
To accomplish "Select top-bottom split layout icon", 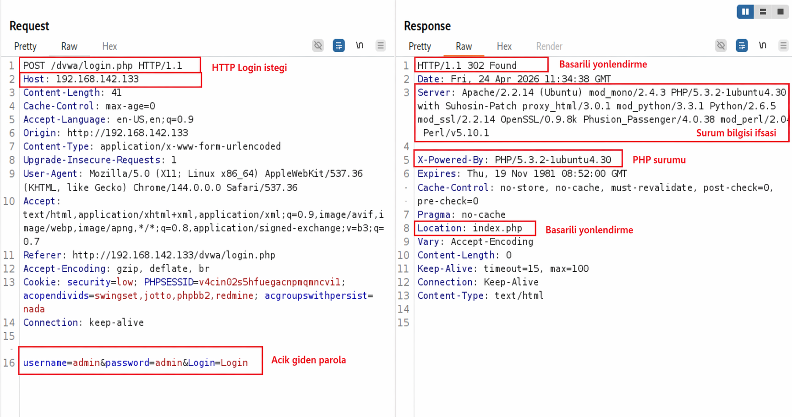I will [763, 11].
